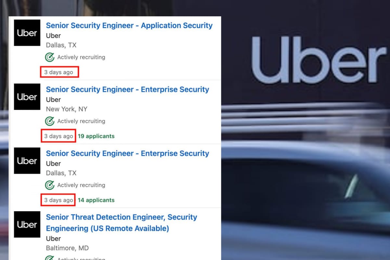Open the Enterprise Security job title for New York
Image resolution: width=390 pixels, height=260 pixels.
[127, 90]
